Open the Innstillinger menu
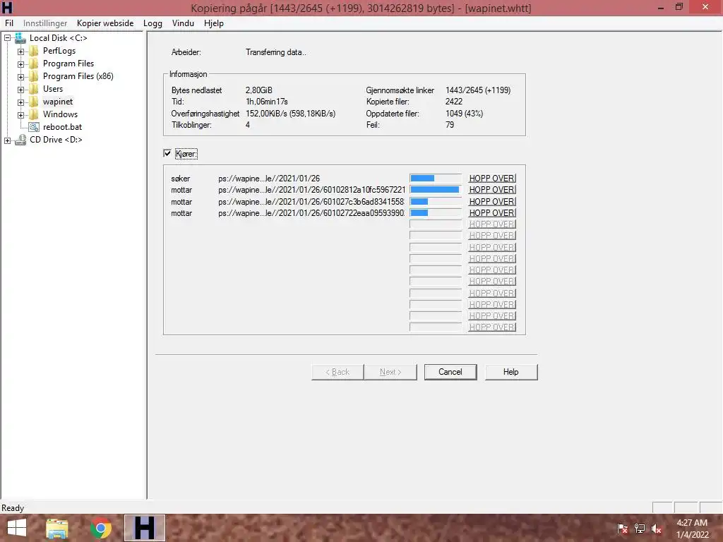 tap(45, 23)
